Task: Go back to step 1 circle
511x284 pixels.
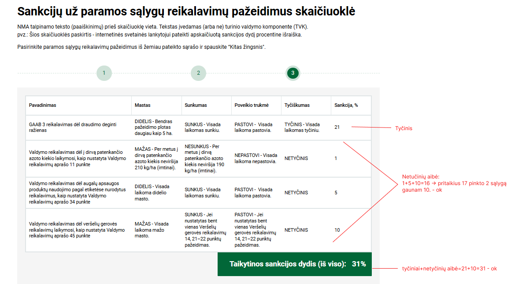Action: pos(104,73)
